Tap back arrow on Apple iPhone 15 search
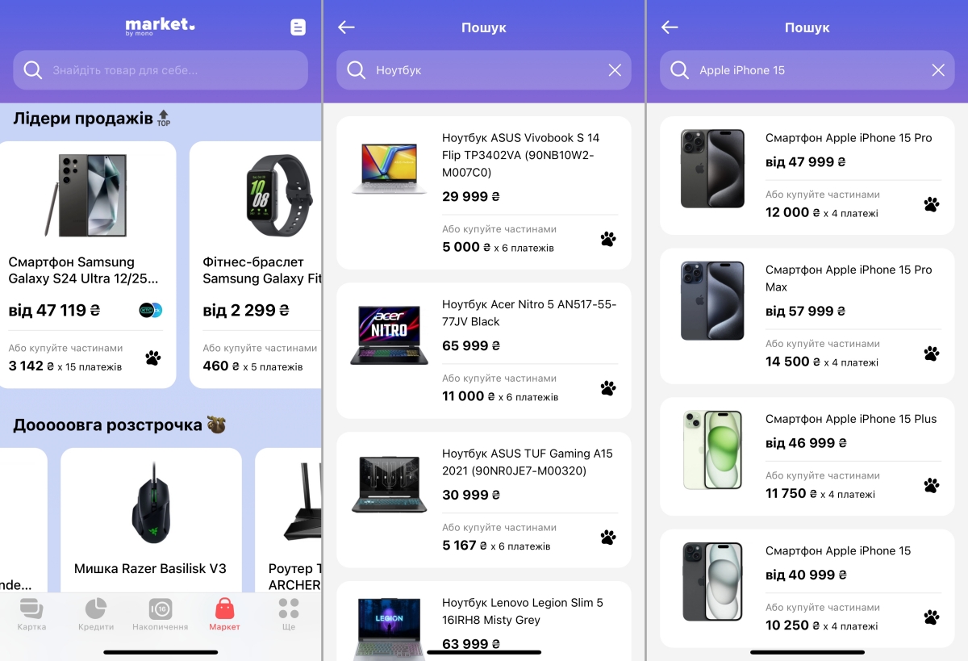968x661 pixels. tap(670, 27)
